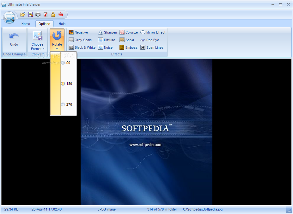293x214 pixels.
Task: Apply the Colorize effect
Action: [x=129, y=32]
